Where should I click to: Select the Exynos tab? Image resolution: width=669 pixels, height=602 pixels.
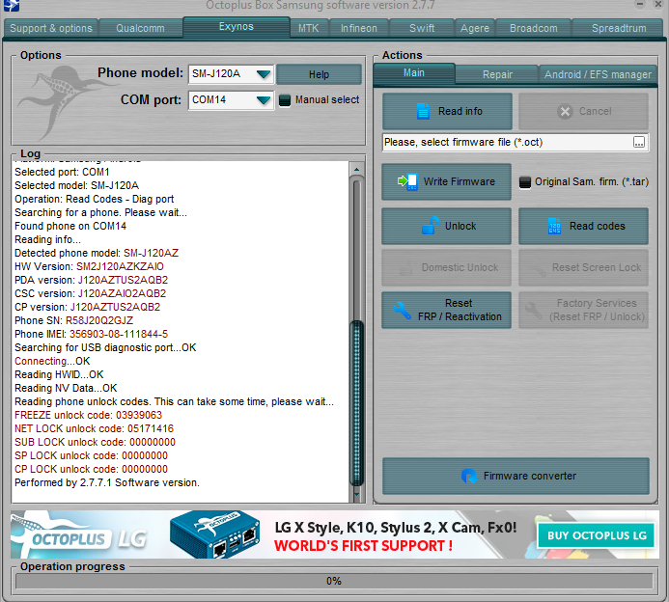(237, 27)
